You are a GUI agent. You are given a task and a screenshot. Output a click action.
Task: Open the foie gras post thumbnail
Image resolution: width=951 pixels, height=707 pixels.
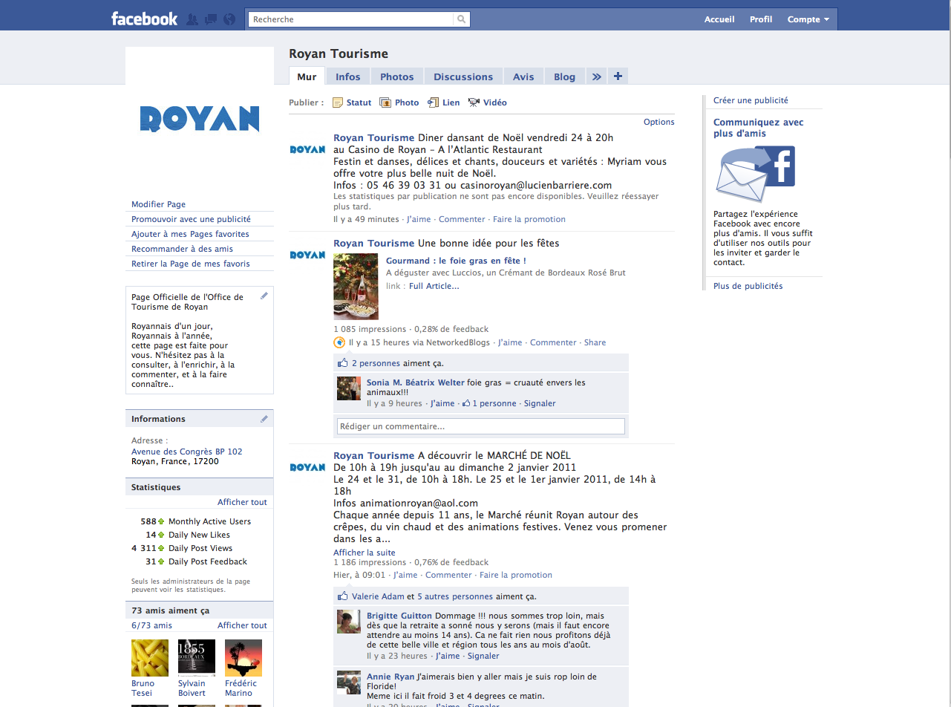(x=356, y=287)
